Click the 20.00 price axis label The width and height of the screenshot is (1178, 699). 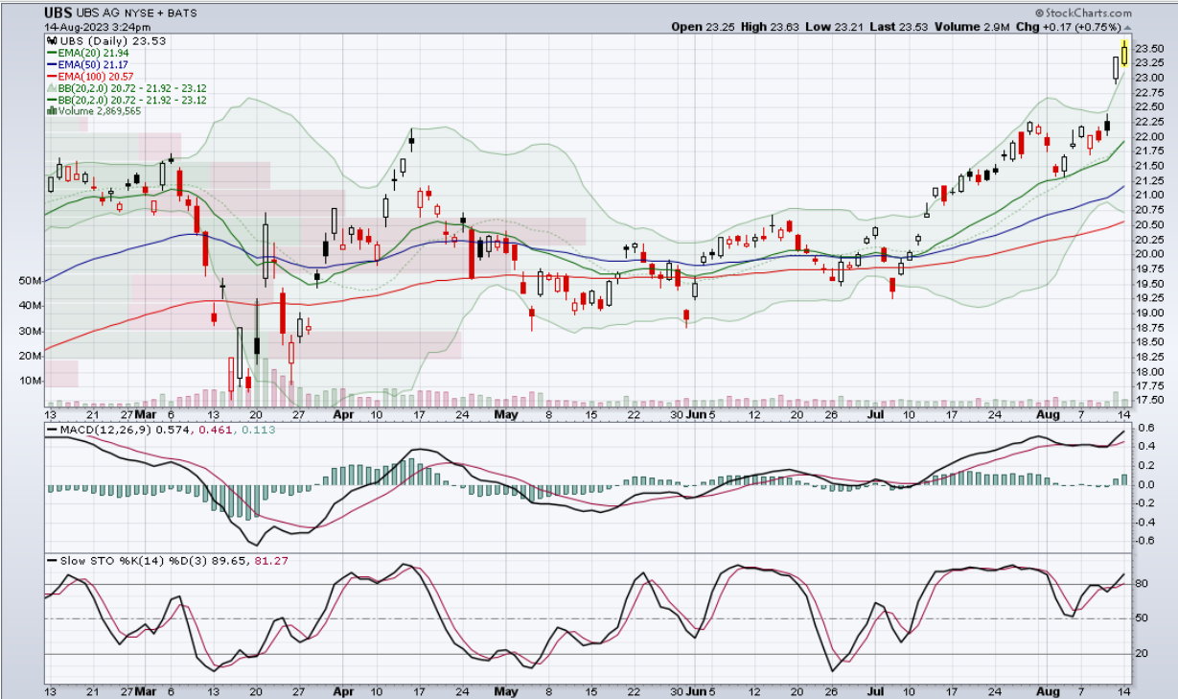tap(1149, 254)
